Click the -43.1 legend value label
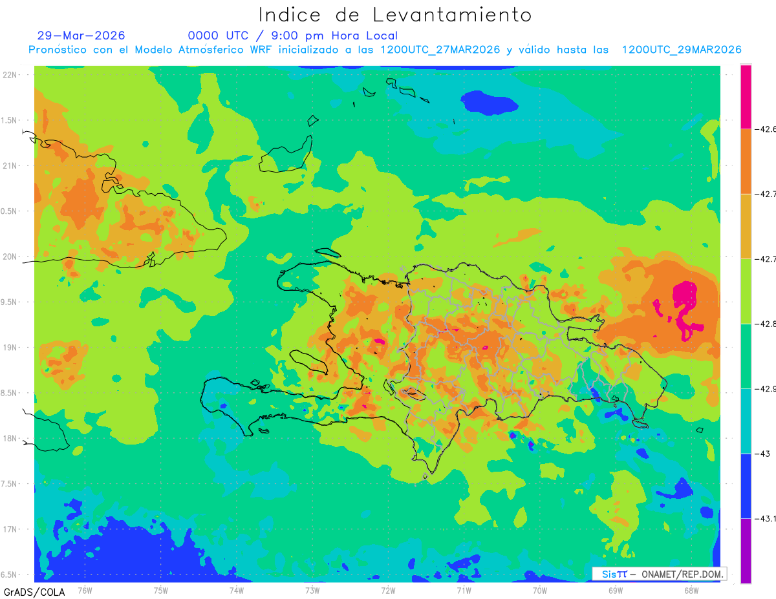776x599 pixels. (766, 518)
